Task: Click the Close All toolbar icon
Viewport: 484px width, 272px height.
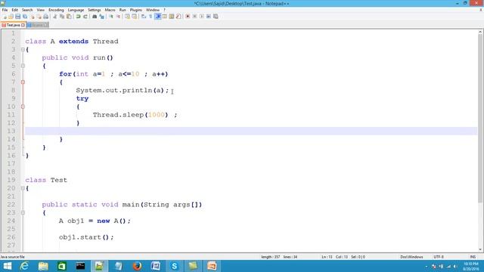Action: pyautogui.click(x=39, y=17)
